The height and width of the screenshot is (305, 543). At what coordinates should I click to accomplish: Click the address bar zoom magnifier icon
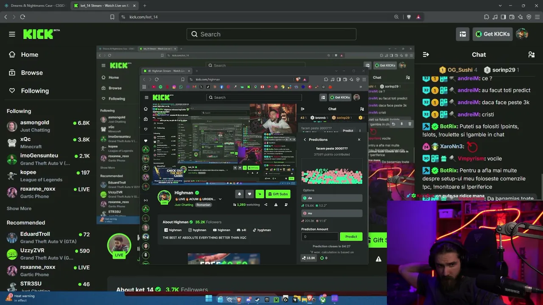[x=396, y=17]
